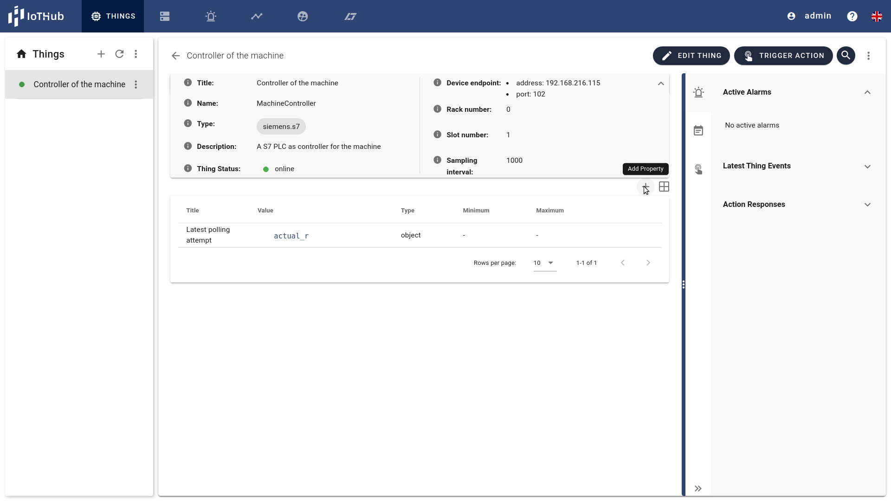Viewport: 891px width, 501px height.
Task: Click the 'No active alarms' text
Action: tap(752, 125)
